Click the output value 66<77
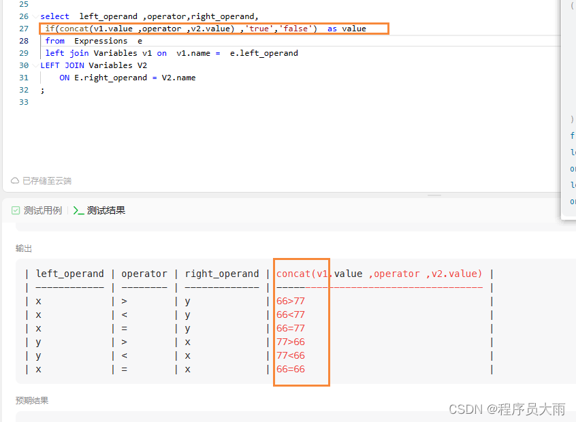This screenshot has height=422, width=576. coord(291,314)
